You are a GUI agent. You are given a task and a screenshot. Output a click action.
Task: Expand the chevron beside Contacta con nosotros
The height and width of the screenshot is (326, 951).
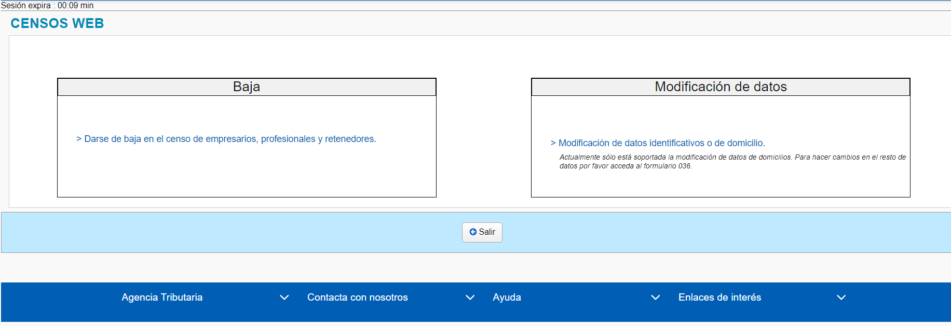(470, 297)
